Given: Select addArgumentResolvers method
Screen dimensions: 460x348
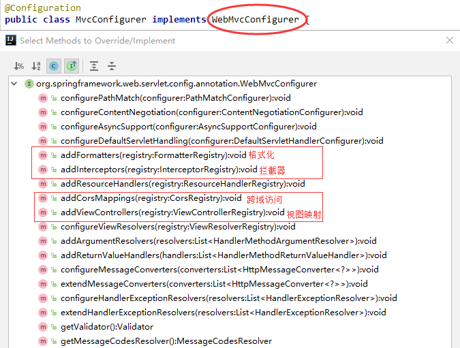Looking at the screenshot, I should pos(218,241).
